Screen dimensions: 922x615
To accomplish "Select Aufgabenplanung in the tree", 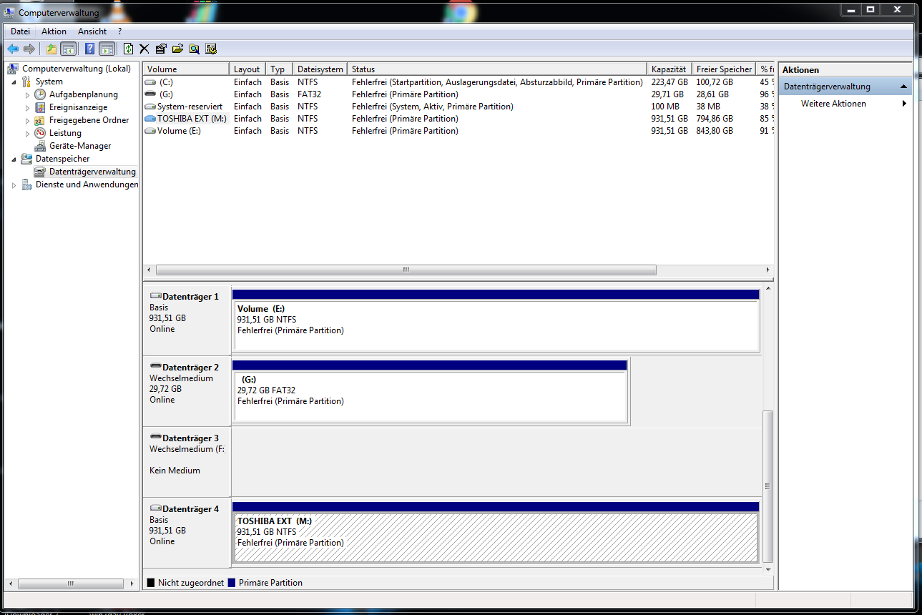I will click(84, 94).
